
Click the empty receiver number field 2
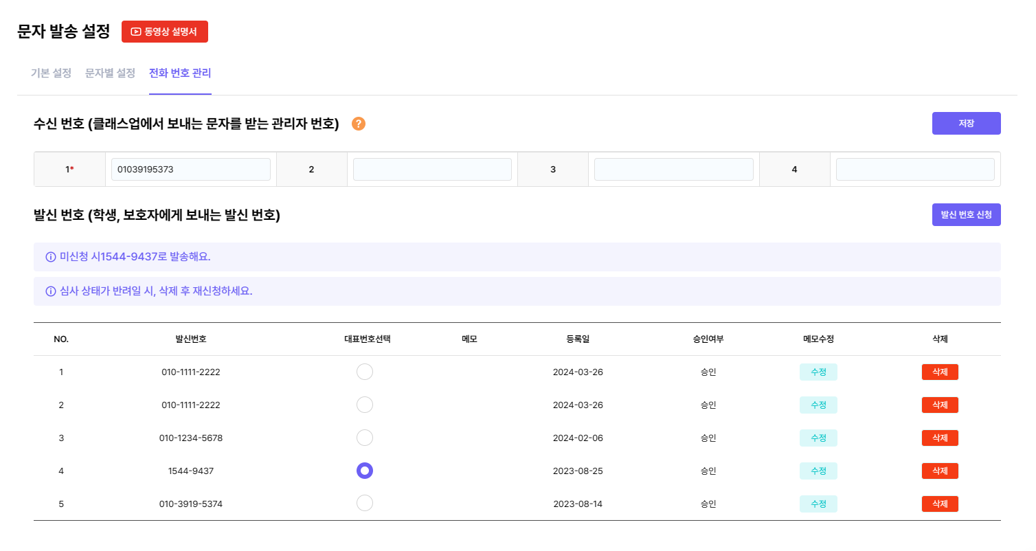[432, 169]
